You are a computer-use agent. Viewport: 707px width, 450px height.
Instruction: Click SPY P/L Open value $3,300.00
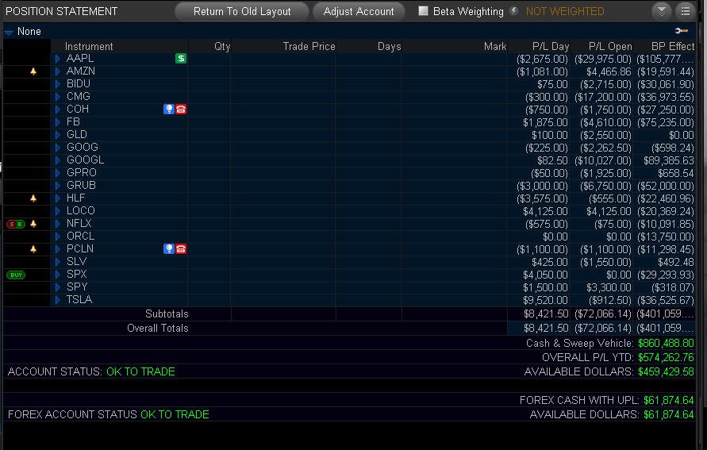[609, 287]
